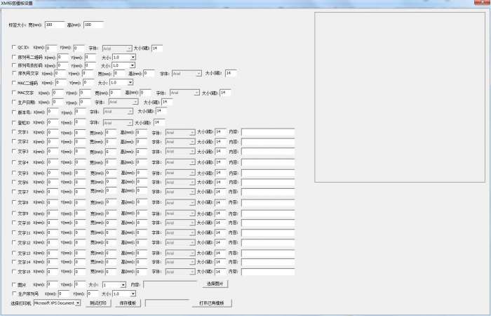
Task: Open the 序列号二维码 size dropdown
Action: (123, 57)
